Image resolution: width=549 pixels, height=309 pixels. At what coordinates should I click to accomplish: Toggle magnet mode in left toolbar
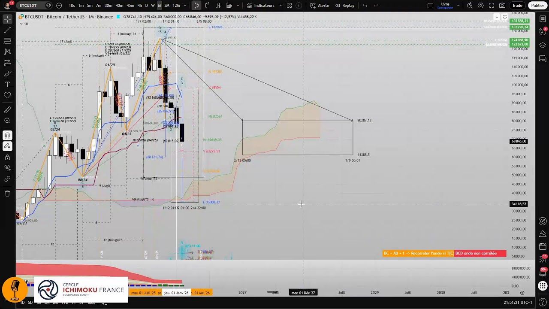click(7, 136)
